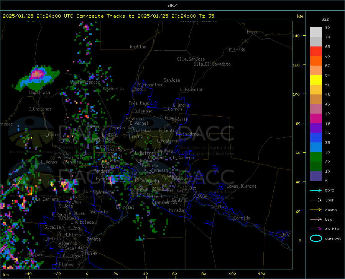This screenshot has width=345, height=279.
Task: Click the Tres_Mayo map label
Action: tap(139, 103)
